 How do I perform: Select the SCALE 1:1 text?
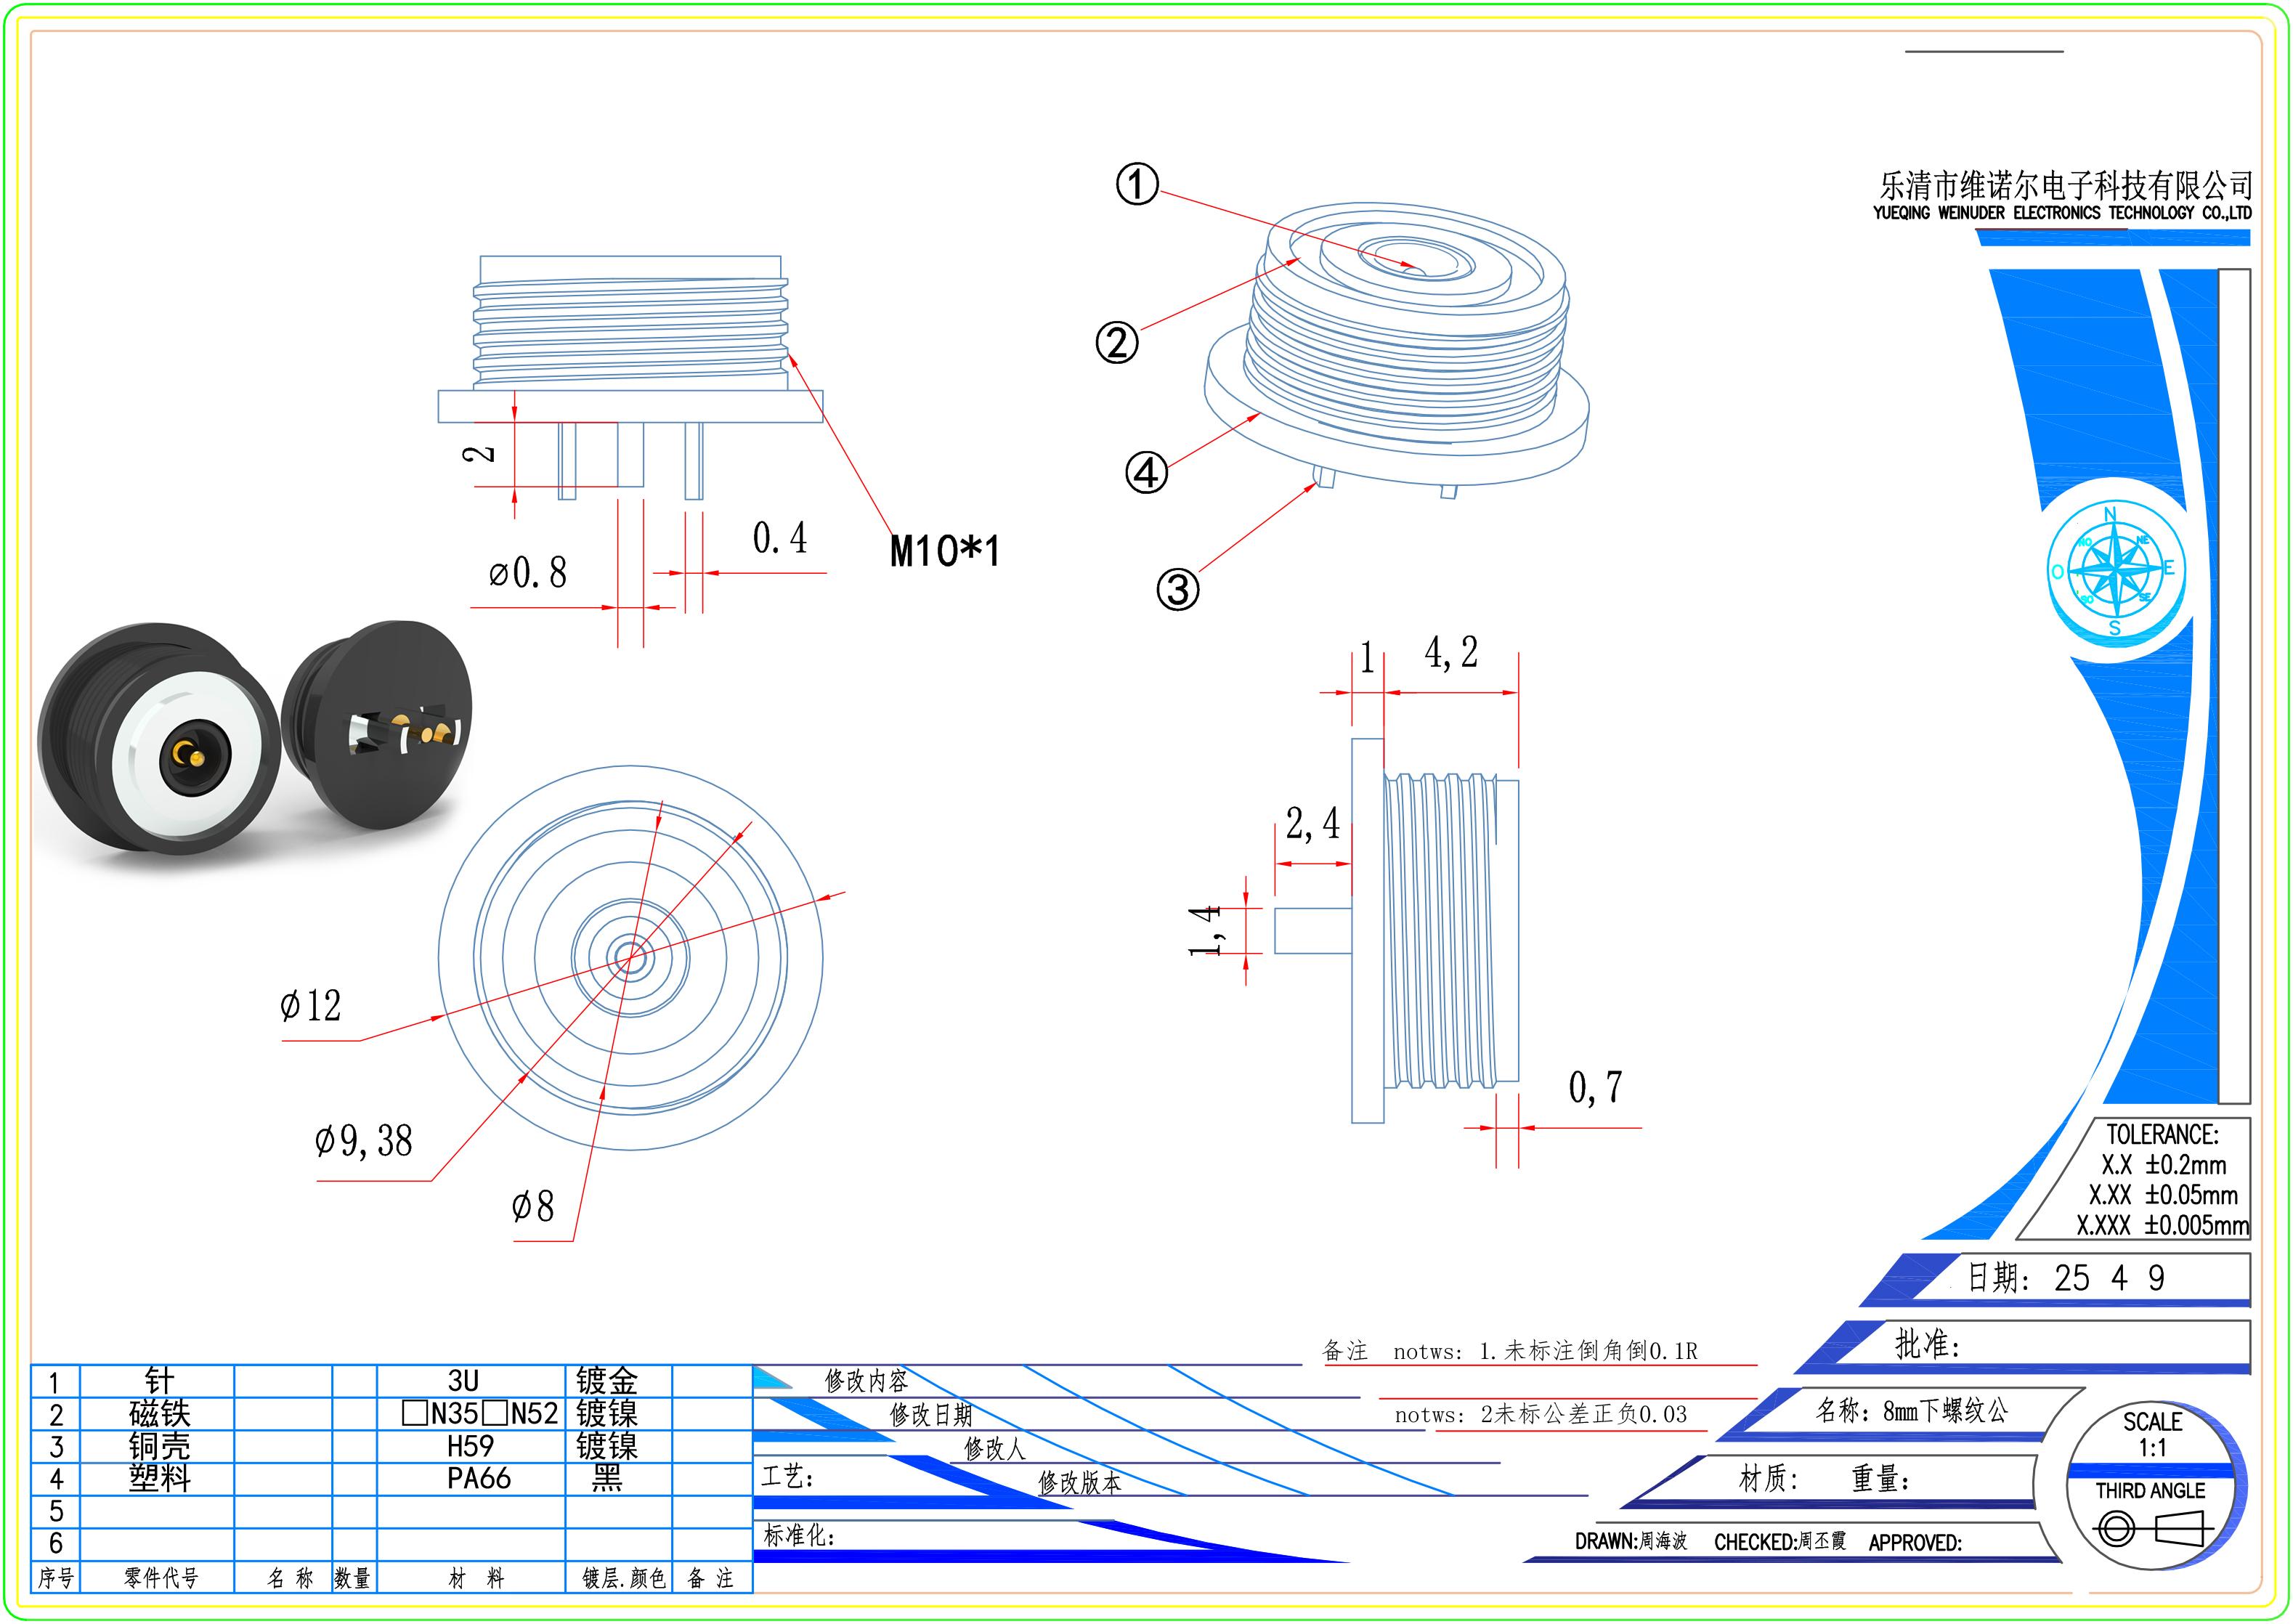pos(2153,1435)
